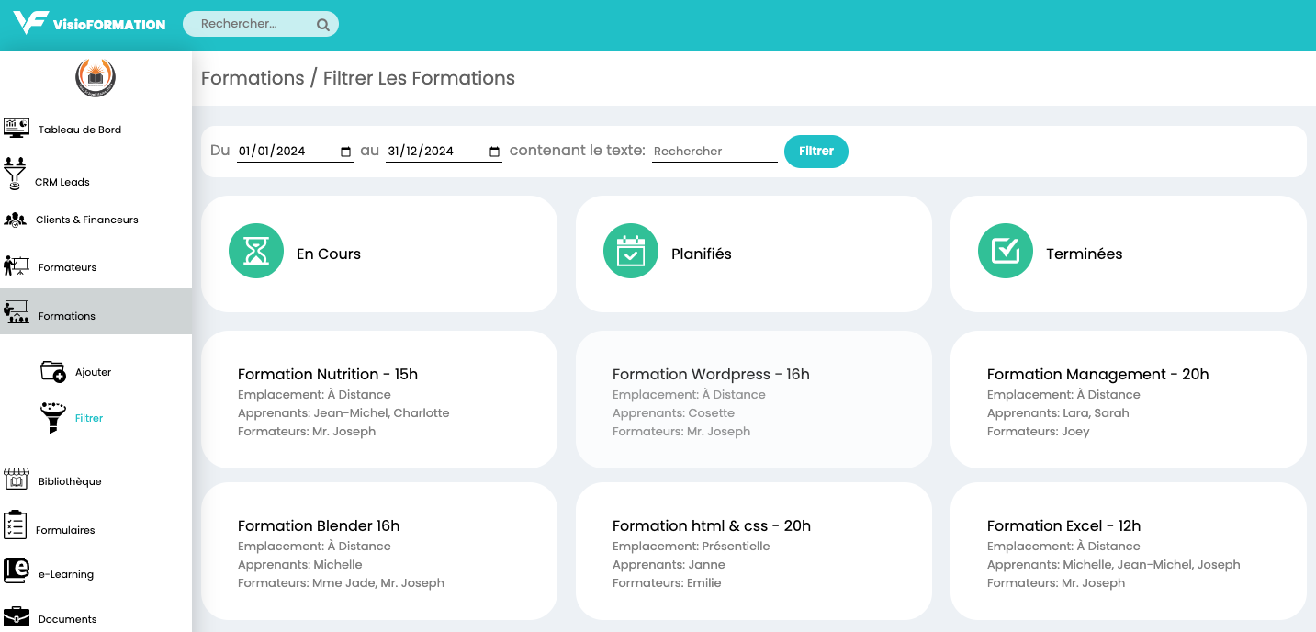Click the 'contenant le texte' Rechercher field
This screenshot has width=1316, height=632.
click(x=714, y=152)
